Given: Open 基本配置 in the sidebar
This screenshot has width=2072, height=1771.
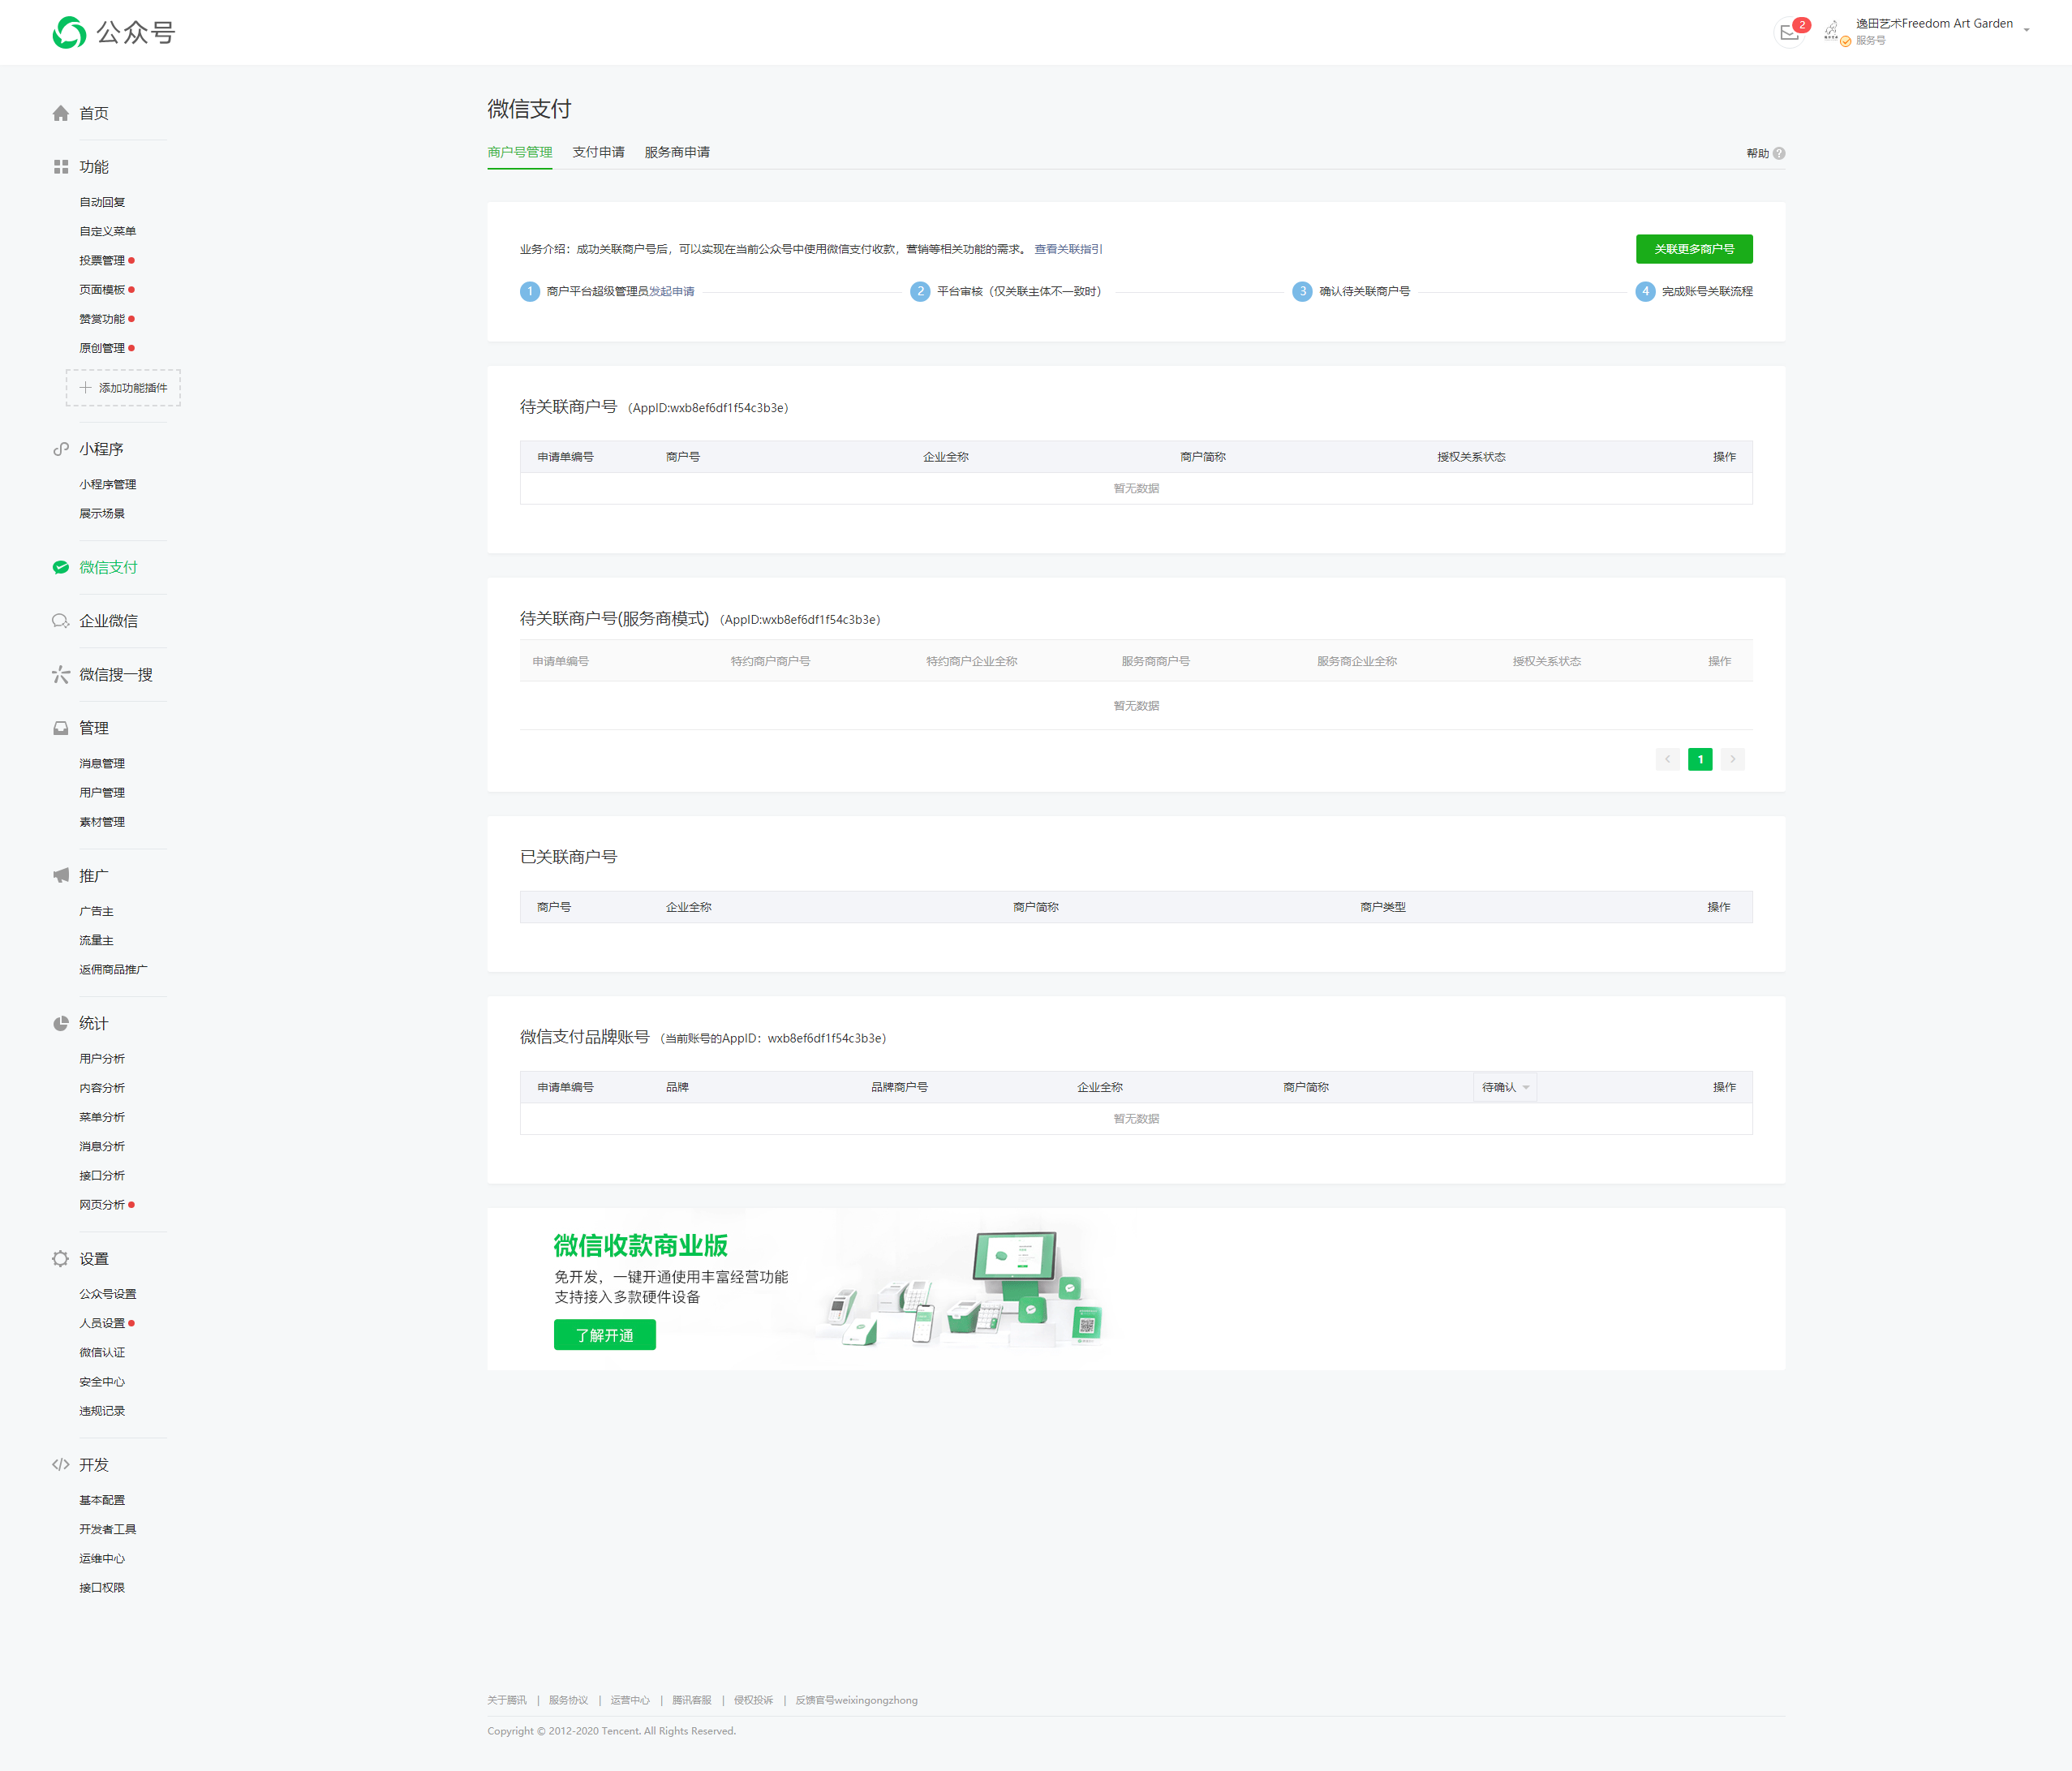Looking at the screenshot, I should 102,1500.
